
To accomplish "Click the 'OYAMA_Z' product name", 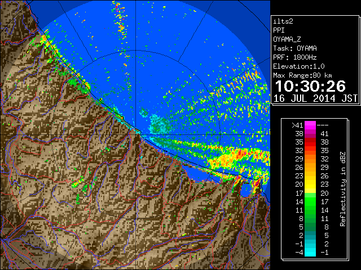I will click(287, 39).
